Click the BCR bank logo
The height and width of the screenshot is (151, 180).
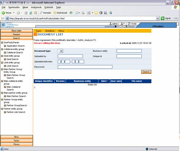(3, 25)
